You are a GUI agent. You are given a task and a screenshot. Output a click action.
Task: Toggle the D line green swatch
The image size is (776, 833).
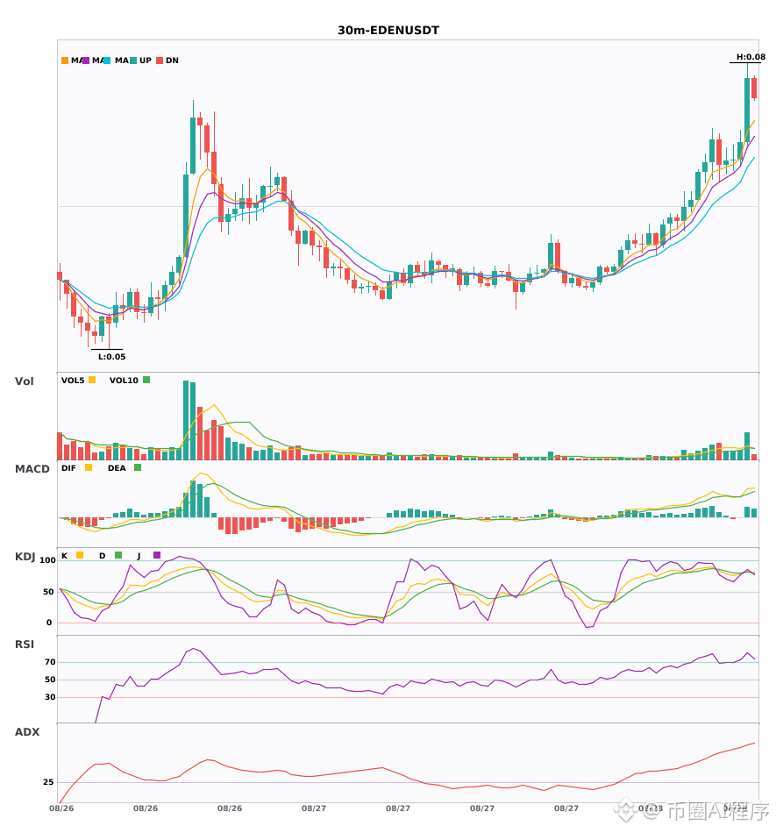pyautogui.click(x=118, y=555)
